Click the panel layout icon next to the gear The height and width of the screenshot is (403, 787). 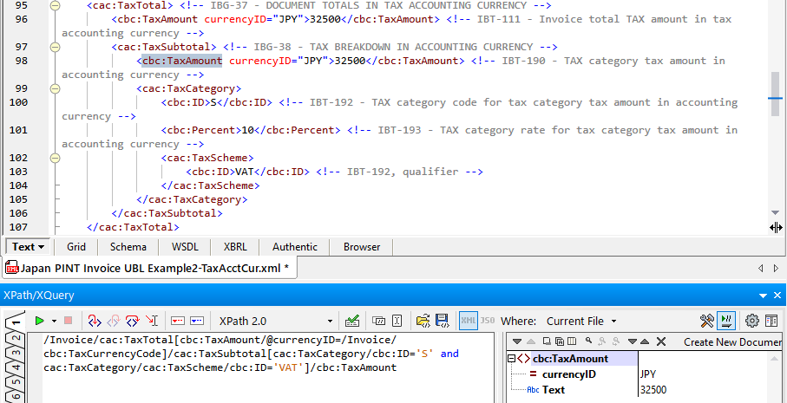(771, 321)
